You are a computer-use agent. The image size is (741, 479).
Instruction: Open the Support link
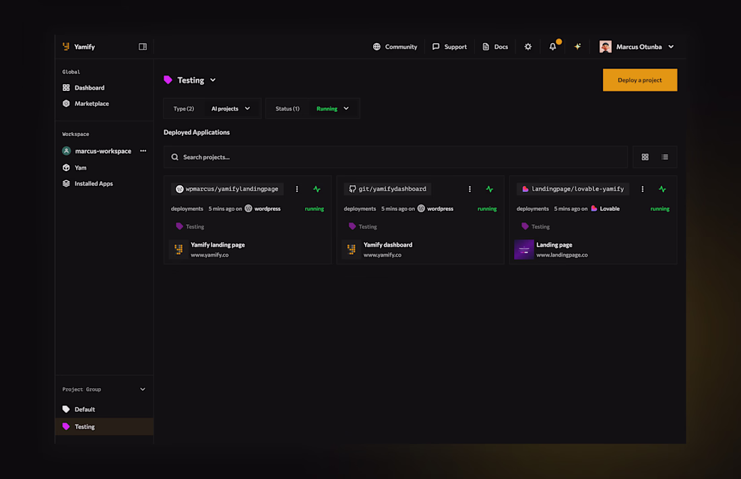[449, 46]
